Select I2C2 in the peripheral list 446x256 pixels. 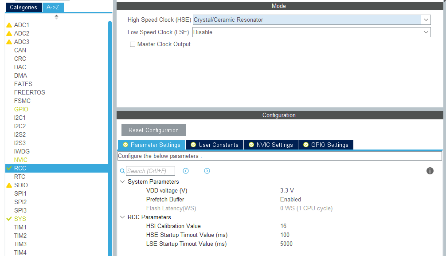(x=20, y=126)
